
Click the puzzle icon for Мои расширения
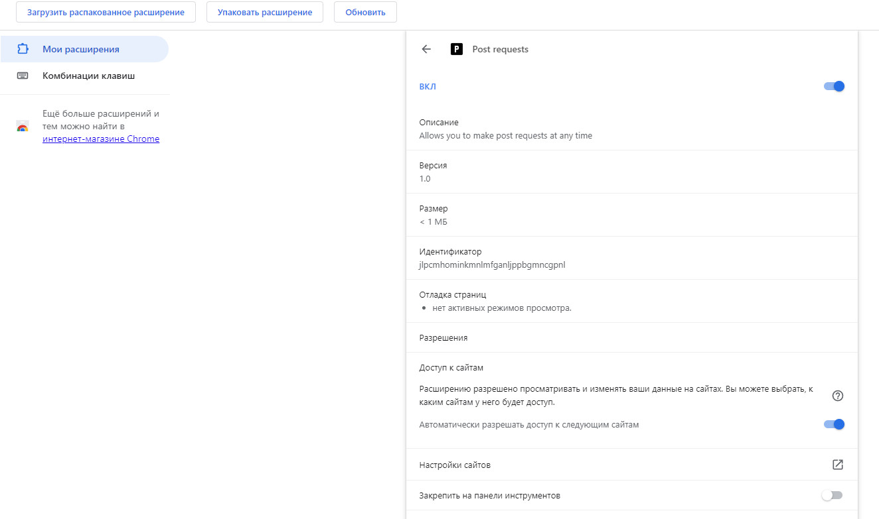tap(23, 49)
